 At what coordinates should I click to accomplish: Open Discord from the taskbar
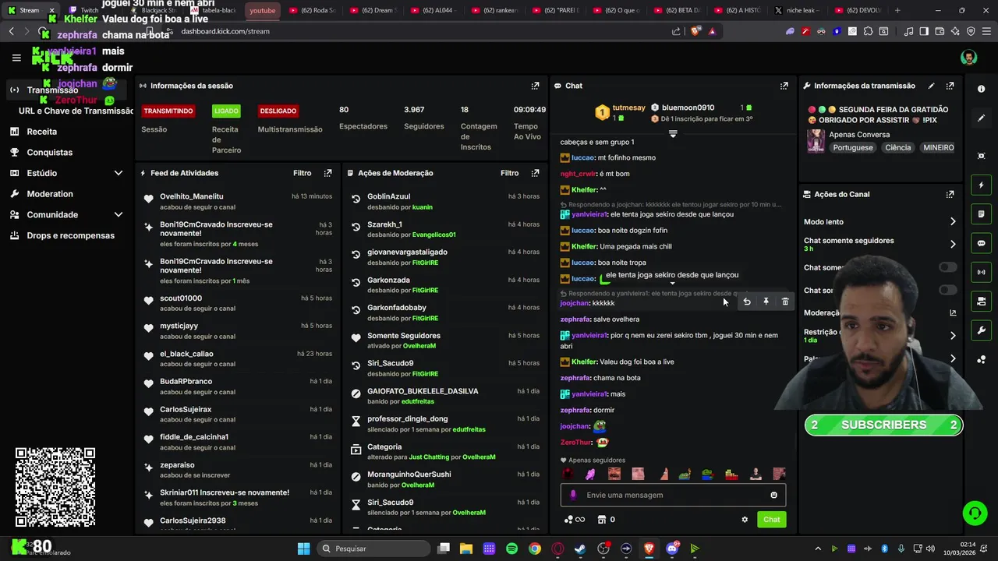point(672,549)
